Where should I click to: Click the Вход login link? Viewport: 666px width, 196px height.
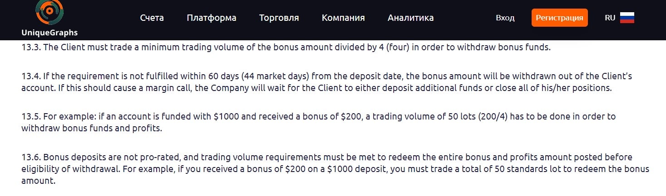(x=505, y=18)
